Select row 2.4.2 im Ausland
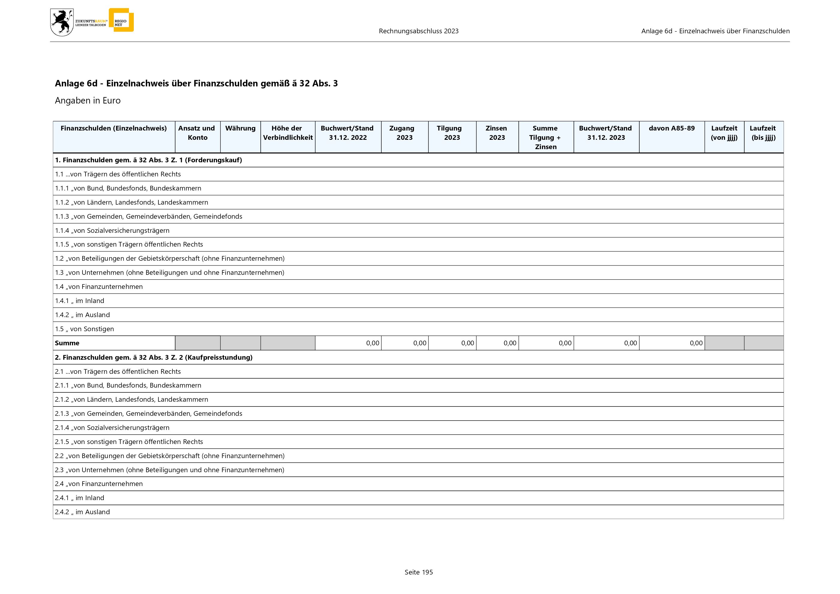 point(82,512)
